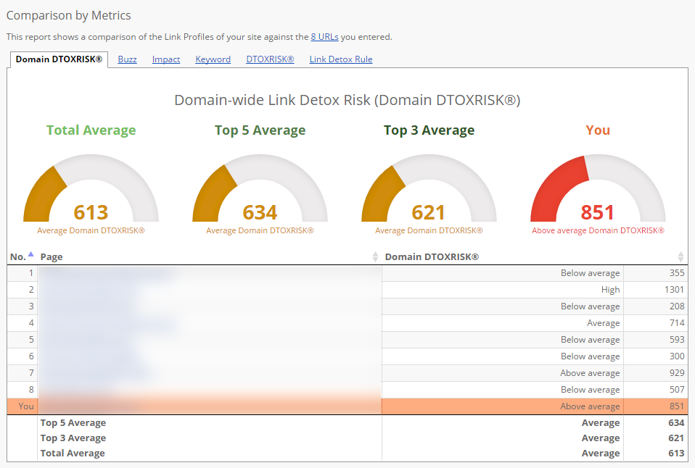The width and height of the screenshot is (695, 468).
Task: Click the Top 5 Average gauge
Action: click(x=260, y=192)
